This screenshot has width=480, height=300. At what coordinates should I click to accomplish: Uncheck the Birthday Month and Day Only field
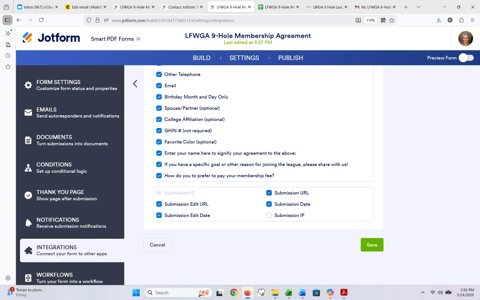coord(159,97)
